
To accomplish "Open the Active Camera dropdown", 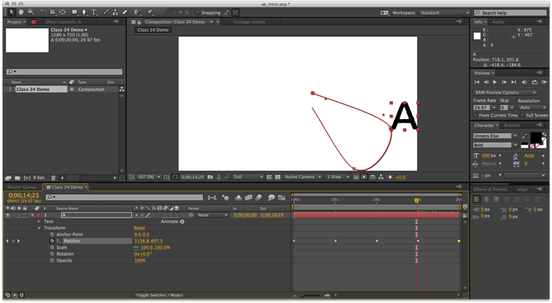I will click(303, 177).
